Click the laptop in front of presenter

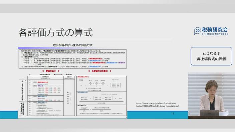click(210, 113)
